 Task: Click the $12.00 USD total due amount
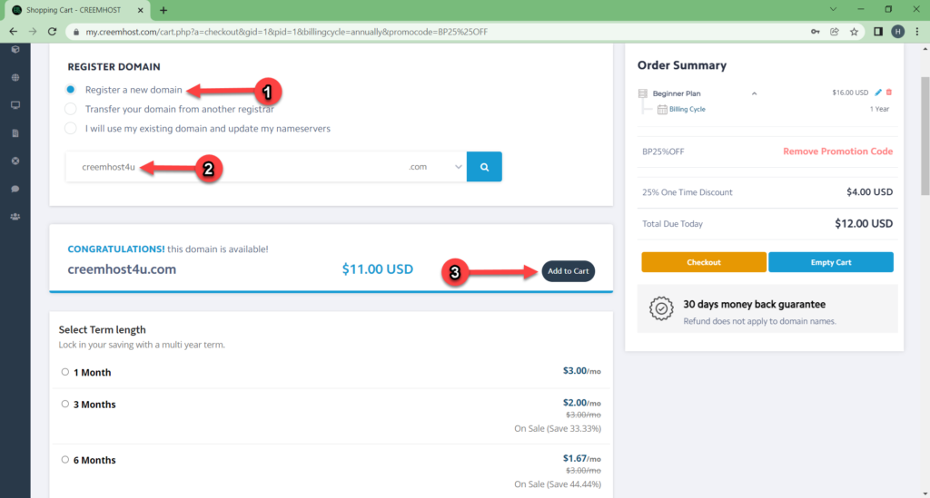tap(864, 224)
